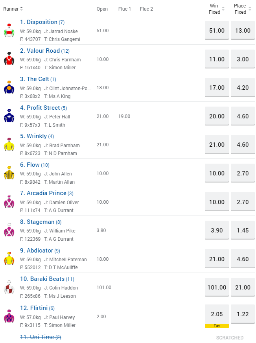Select Stageman place odds 1.45
This screenshot has width=256, height=343.
click(243, 231)
